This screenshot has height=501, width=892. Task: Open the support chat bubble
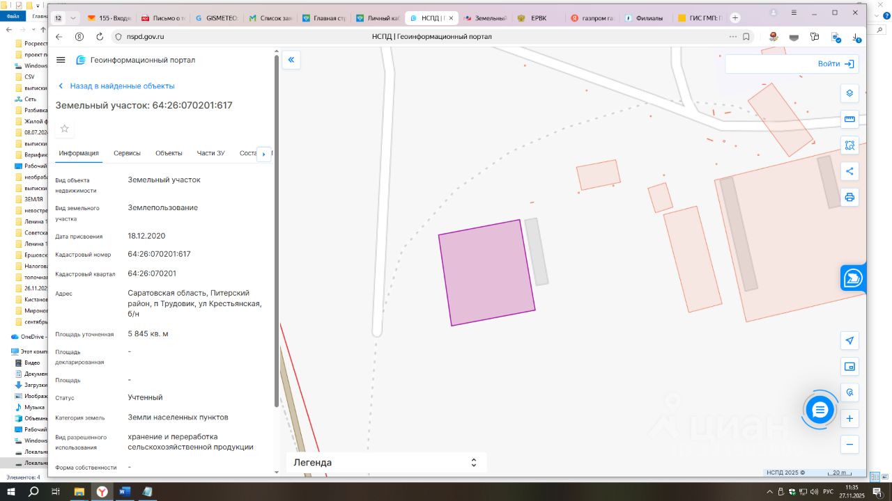coord(820,410)
